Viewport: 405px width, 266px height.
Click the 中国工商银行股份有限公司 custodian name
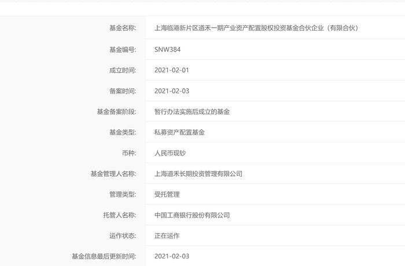192,215
